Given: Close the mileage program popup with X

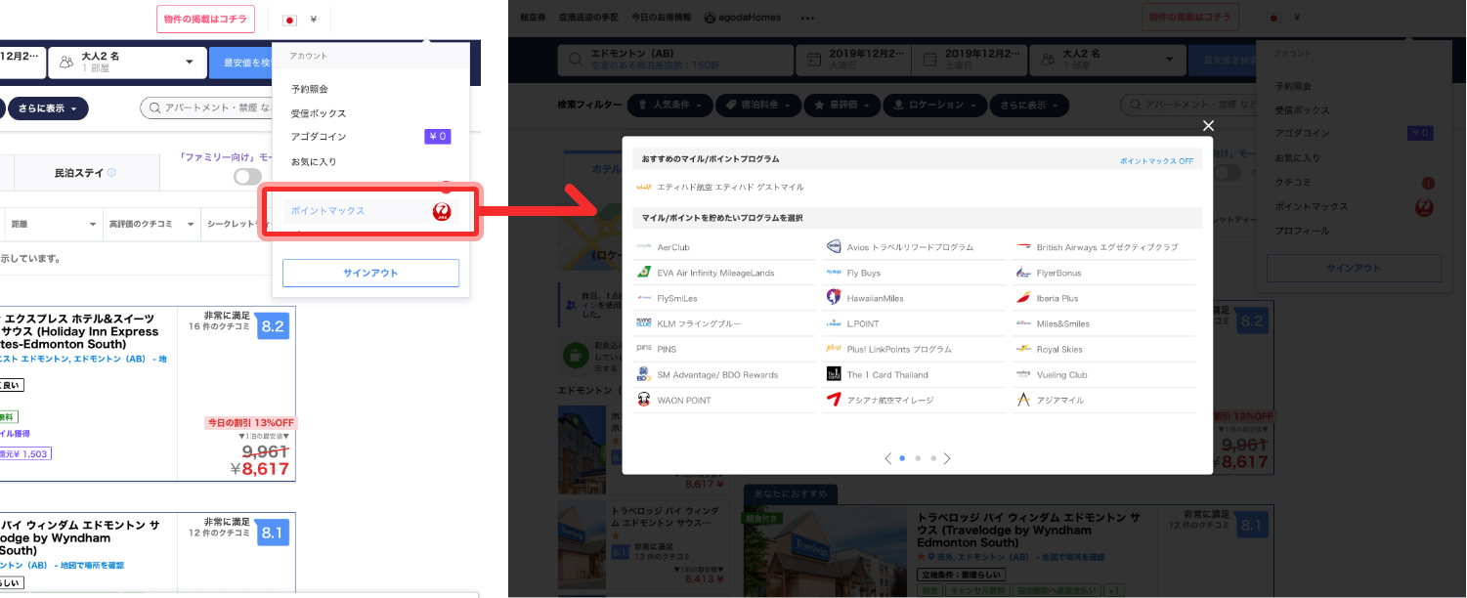Looking at the screenshot, I should pos(1208,125).
